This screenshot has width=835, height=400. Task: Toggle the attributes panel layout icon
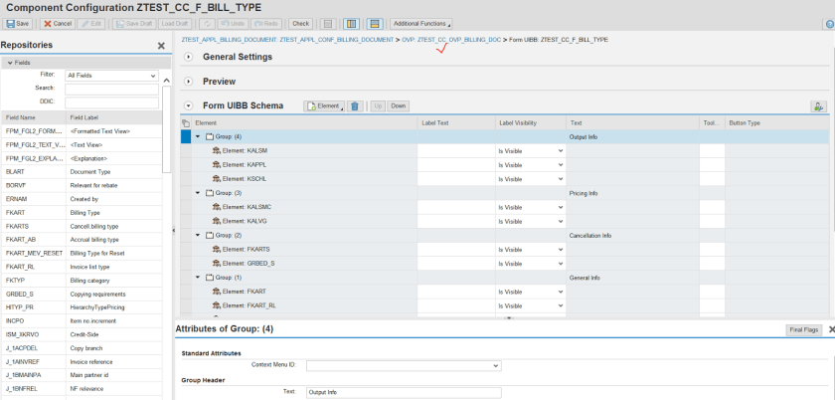[x=374, y=23]
